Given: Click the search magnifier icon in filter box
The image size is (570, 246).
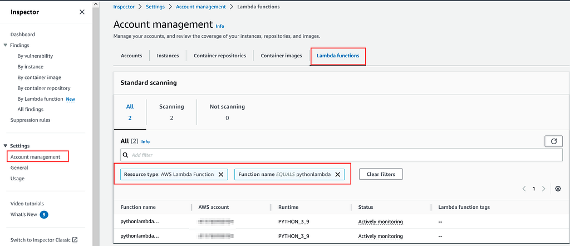Looking at the screenshot, I should point(125,155).
